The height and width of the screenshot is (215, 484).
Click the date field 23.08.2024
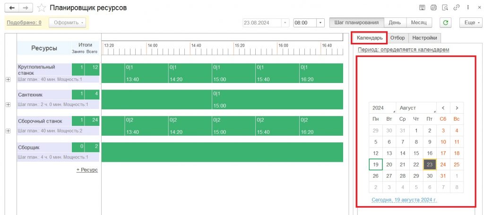tap(262, 23)
